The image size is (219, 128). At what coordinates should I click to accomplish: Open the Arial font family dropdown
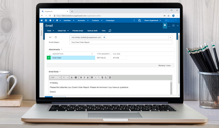coord(55,77)
